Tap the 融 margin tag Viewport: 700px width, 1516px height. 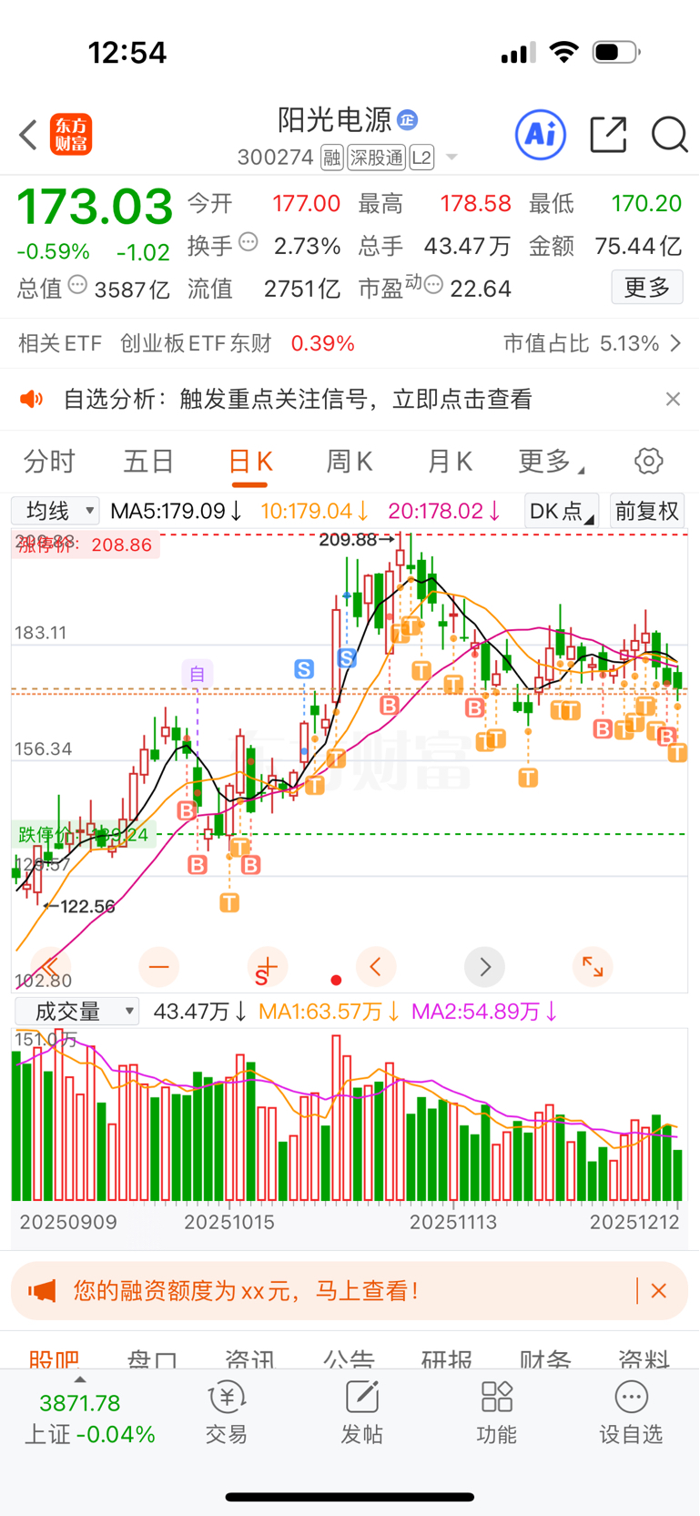[332, 158]
